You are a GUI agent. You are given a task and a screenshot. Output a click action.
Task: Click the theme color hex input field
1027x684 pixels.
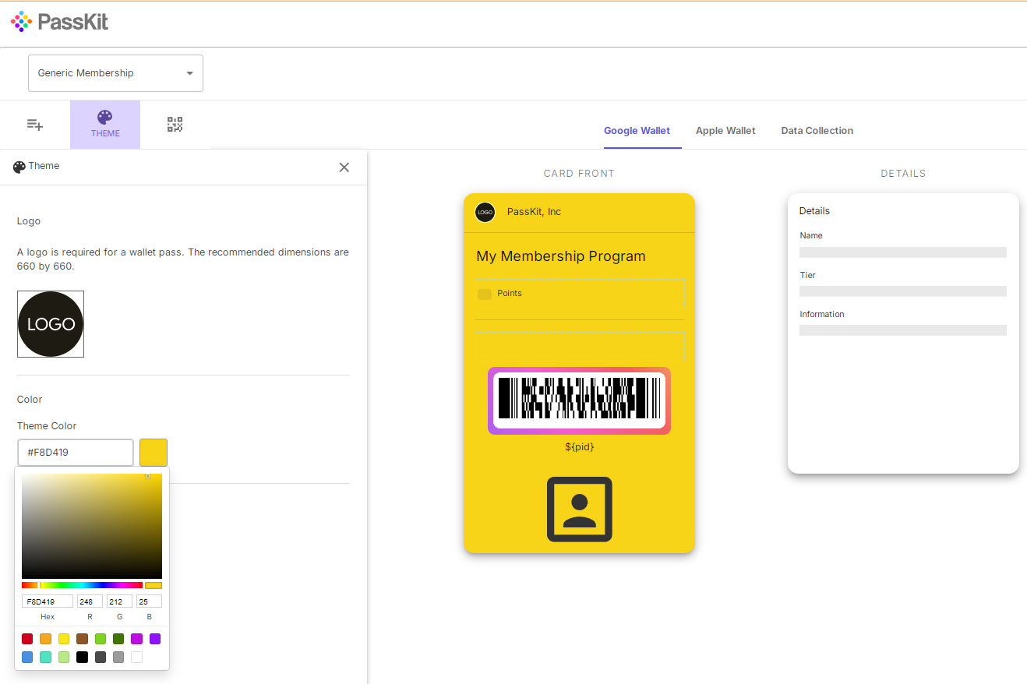pyautogui.click(x=76, y=453)
